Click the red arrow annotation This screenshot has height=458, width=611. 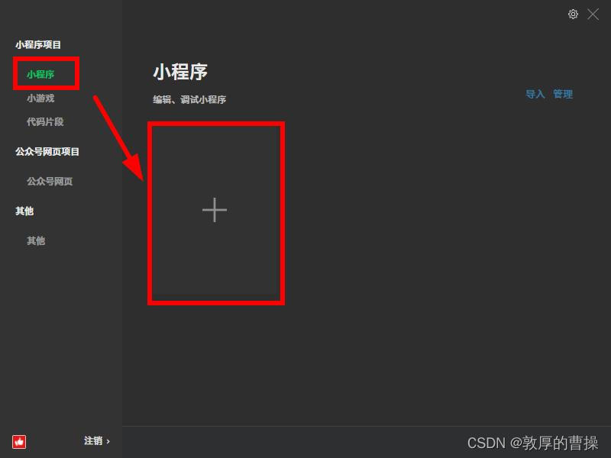tap(118, 138)
